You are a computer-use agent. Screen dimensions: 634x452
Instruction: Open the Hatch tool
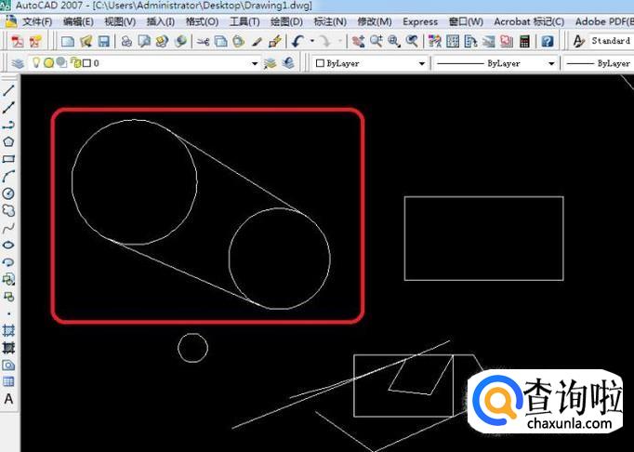(x=8, y=330)
